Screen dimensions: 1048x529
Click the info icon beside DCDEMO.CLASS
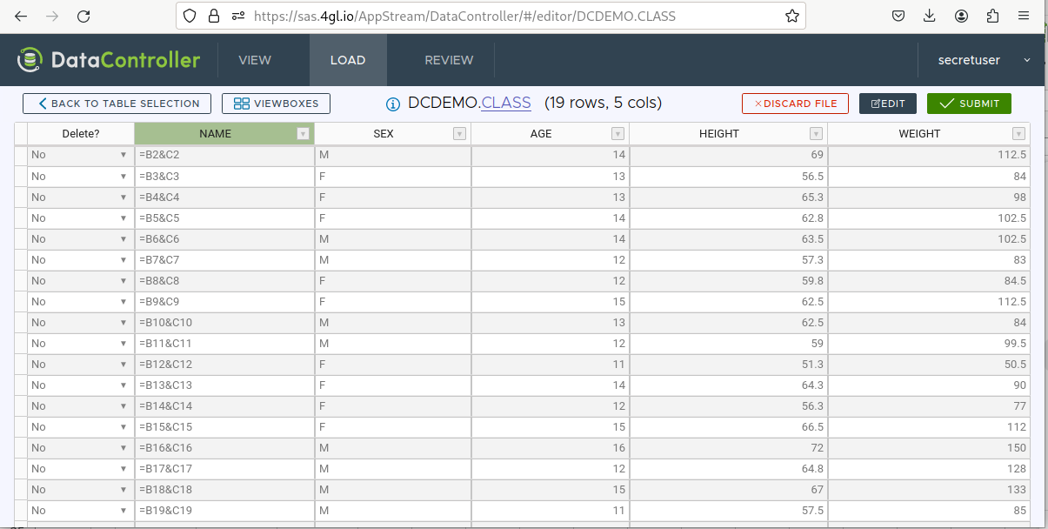(x=393, y=104)
